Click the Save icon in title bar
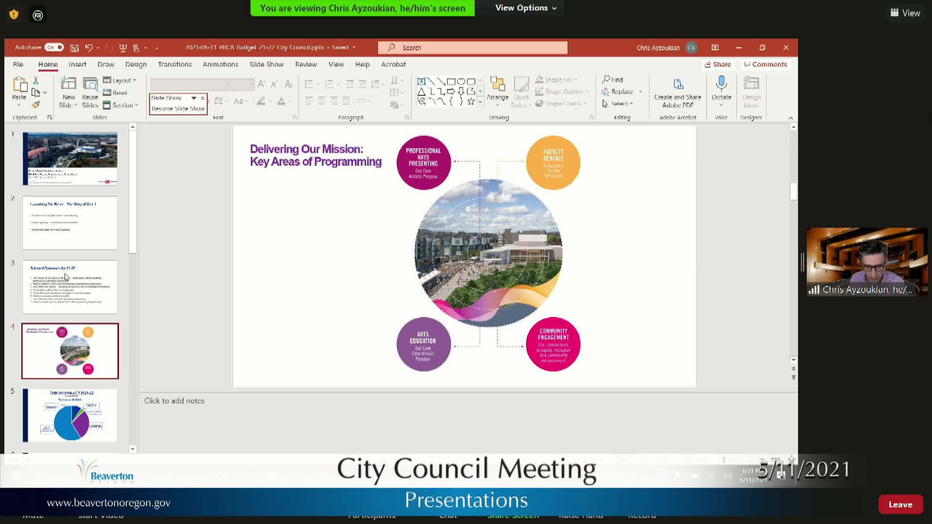This screenshot has width=932, height=524. pyautogui.click(x=74, y=48)
